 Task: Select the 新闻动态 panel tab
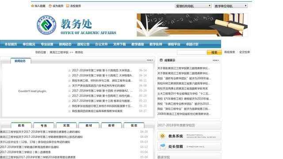point(21,61)
